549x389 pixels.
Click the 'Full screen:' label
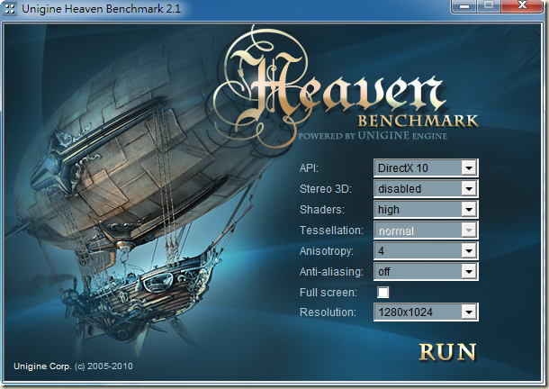[328, 293]
